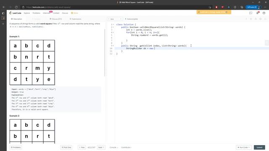This screenshot has height=151, width=269.
Task: Click the Pick One random button
Action: tap(66, 147)
